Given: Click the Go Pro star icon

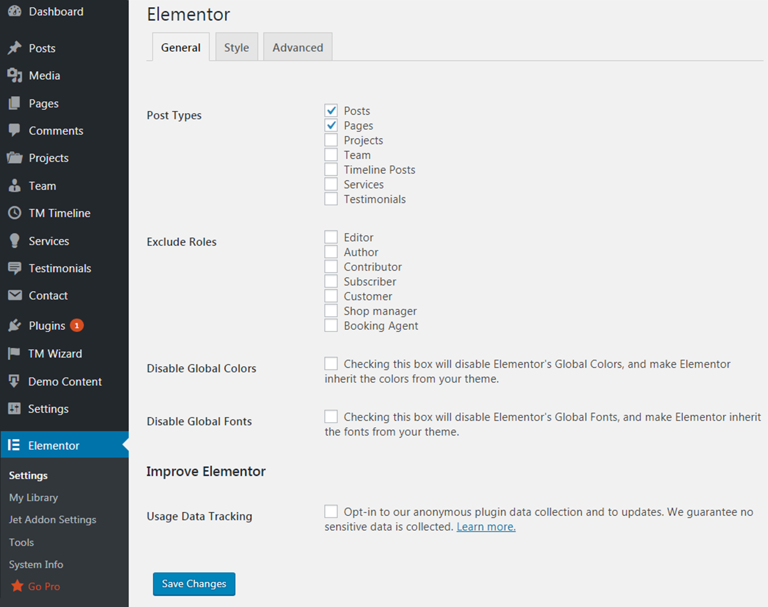Looking at the screenshot, I should pyautogui.click(x=17, y=586).
